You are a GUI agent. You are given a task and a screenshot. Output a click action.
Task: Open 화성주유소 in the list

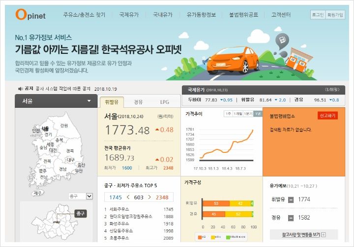(119, 223)
